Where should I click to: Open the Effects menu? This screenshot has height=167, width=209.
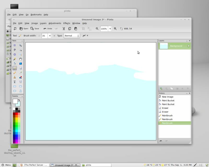pos(67,23)
